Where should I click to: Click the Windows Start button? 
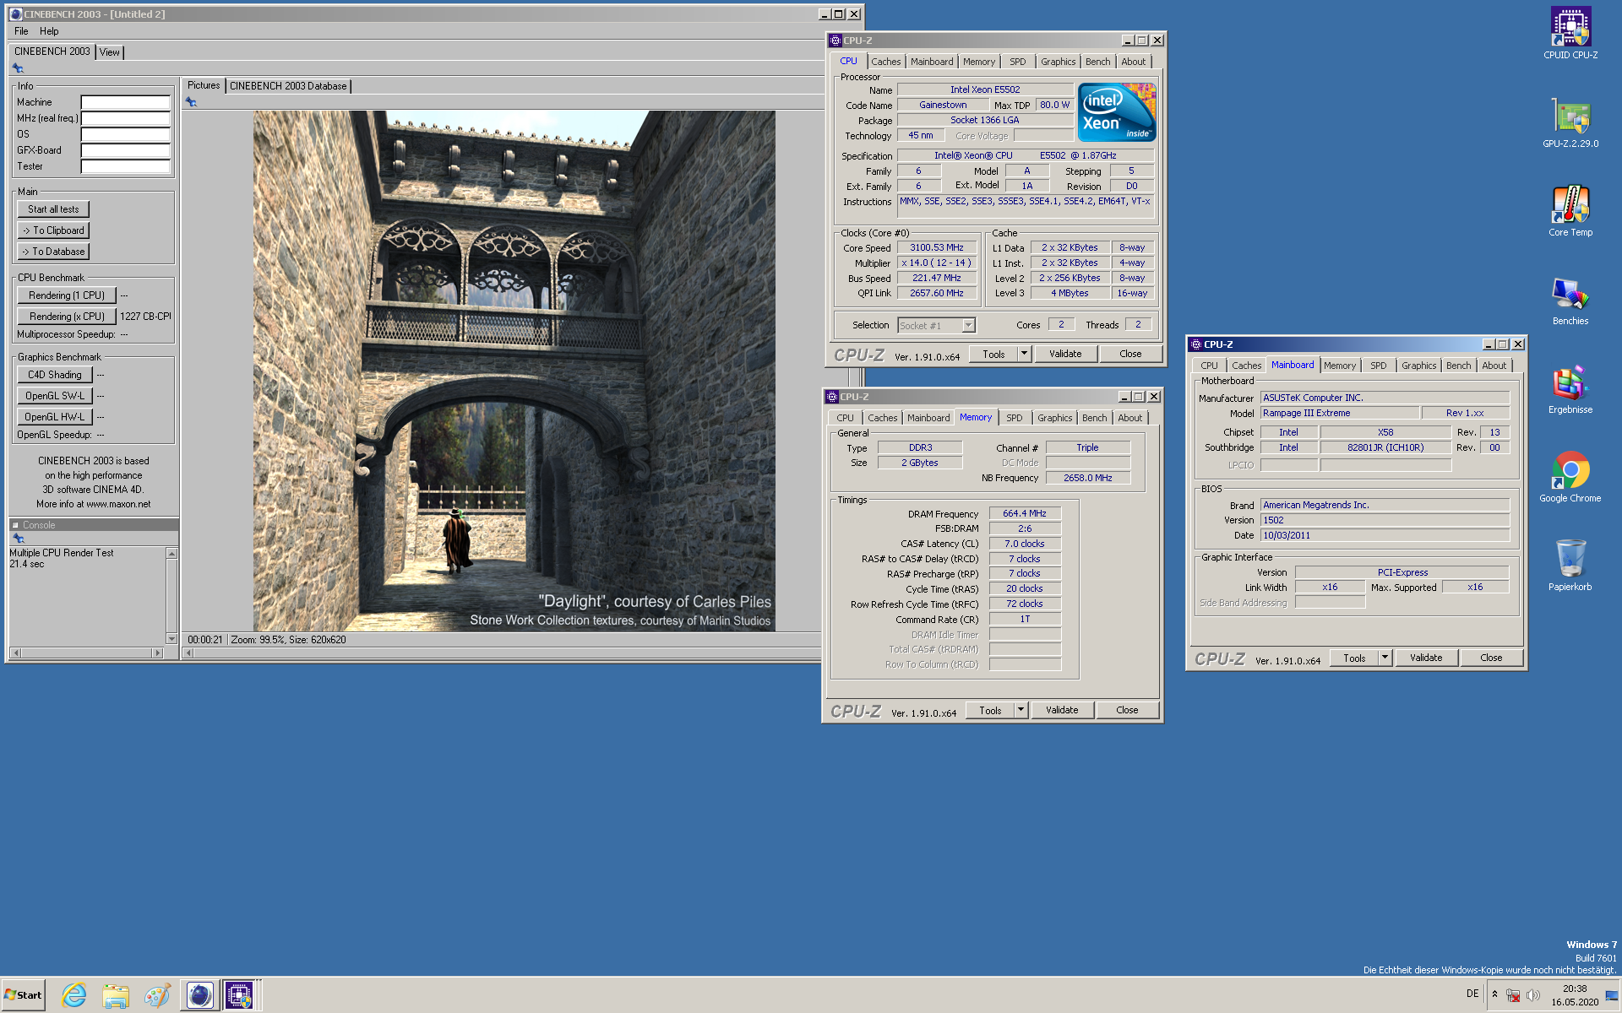click(x=24, y=995)
